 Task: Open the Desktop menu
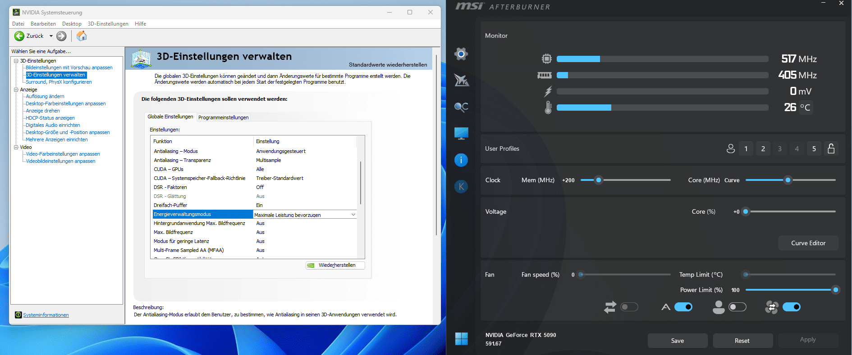(x=72, y=24)
